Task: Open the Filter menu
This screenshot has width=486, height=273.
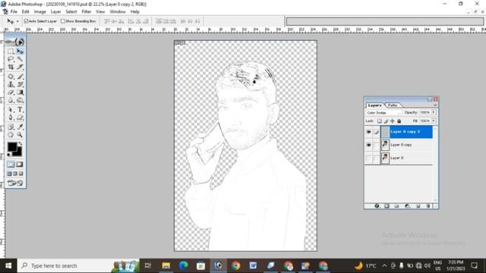Action: [87, 12]
